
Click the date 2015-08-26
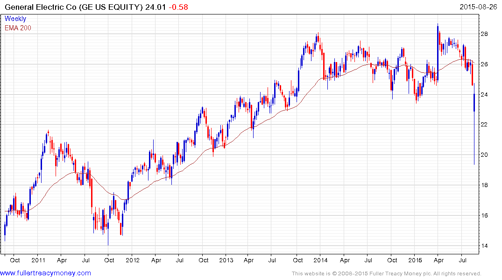coord(478,7)
